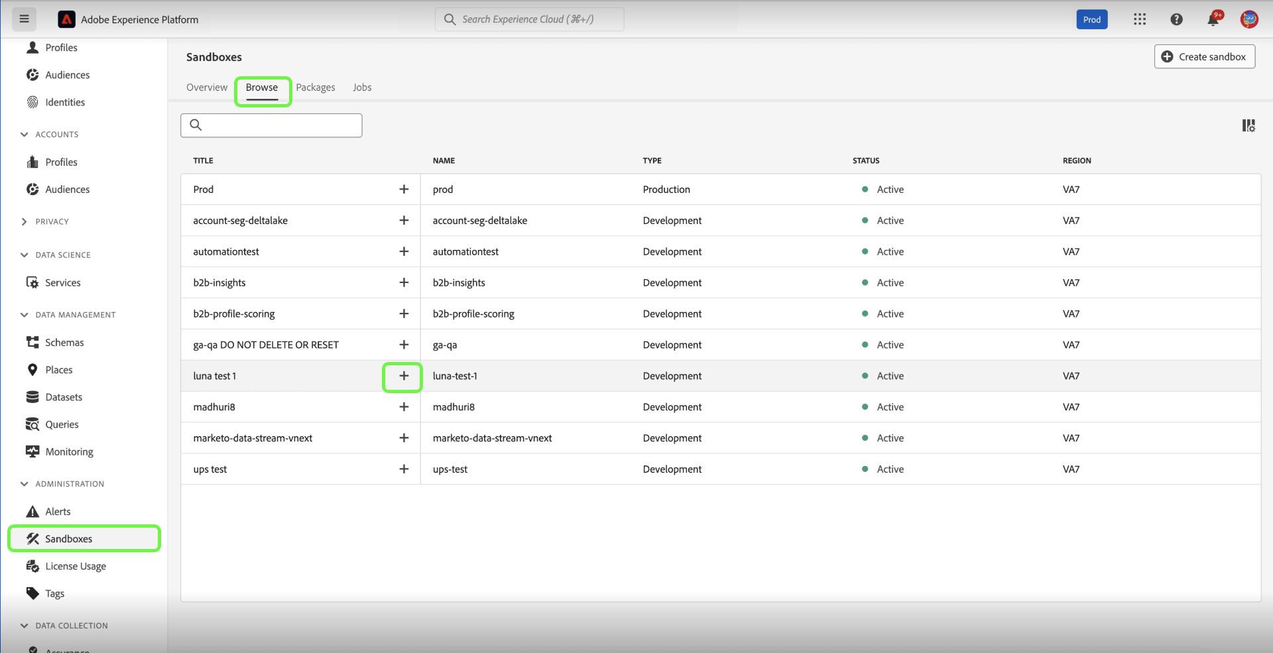This screenshot has height=653, width=1273.
Task: Click the Create sandbox button
Action: pos(1205,57)
